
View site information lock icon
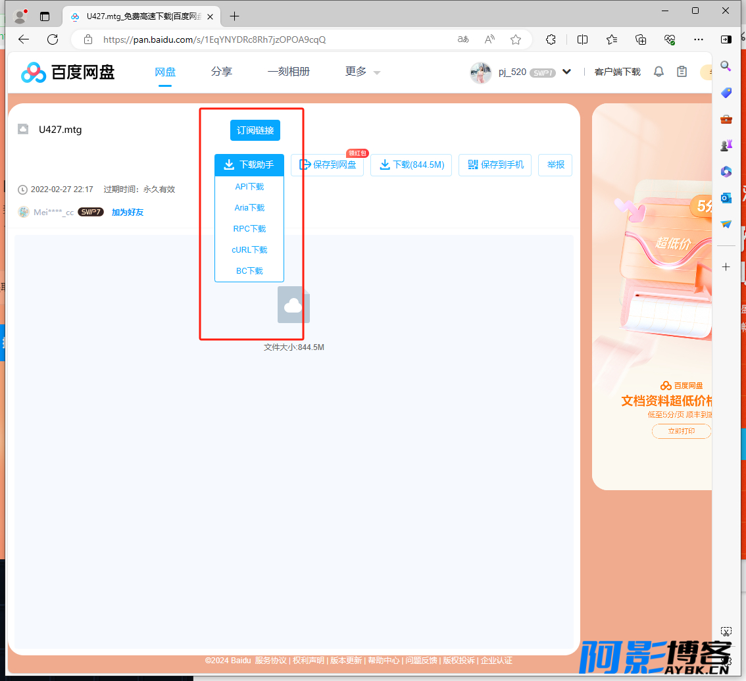pos(88,39)
